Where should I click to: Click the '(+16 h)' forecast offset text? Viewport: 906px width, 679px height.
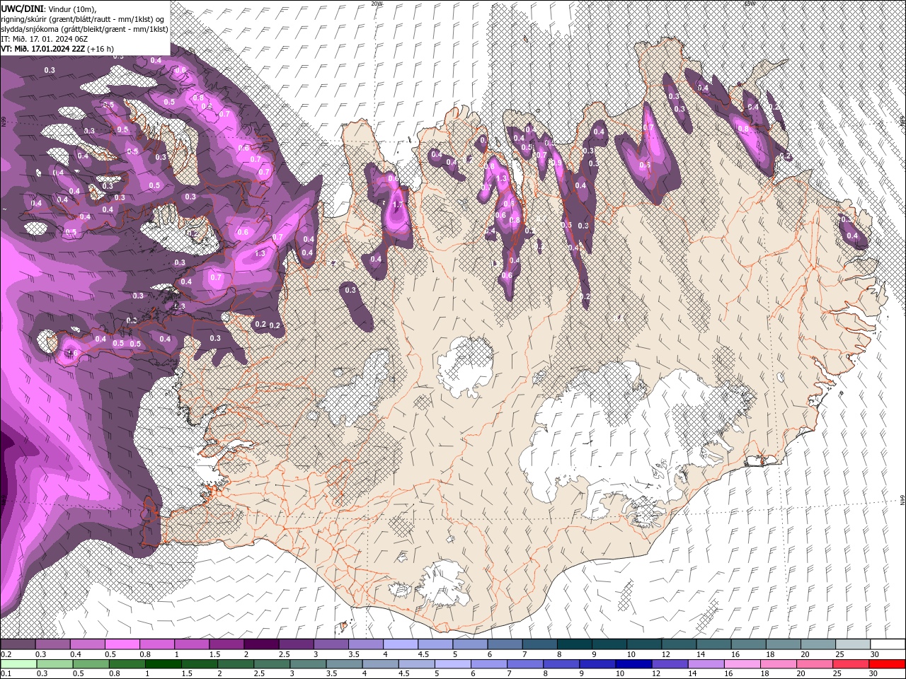point(101,48)
